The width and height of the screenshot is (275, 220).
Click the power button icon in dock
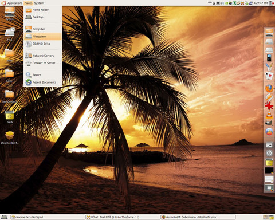point(269,153)
